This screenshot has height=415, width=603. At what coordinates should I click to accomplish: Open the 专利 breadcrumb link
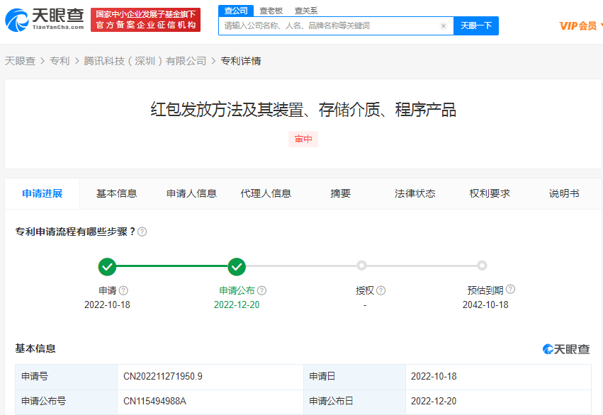[x=60, y=61]
